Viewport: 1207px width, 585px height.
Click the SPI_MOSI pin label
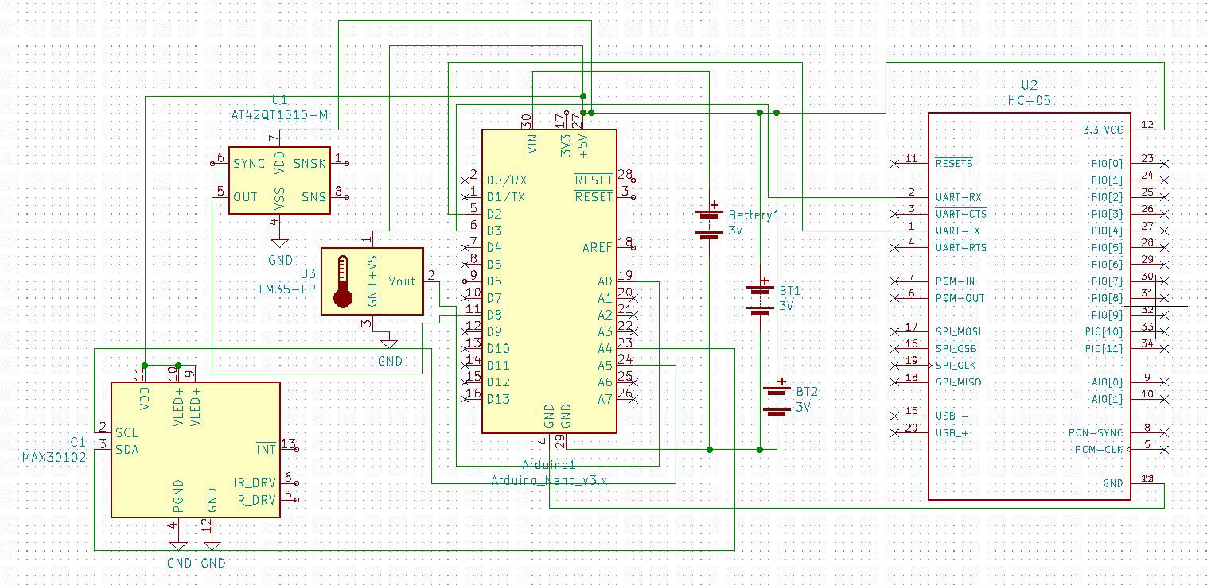(958, 331)
